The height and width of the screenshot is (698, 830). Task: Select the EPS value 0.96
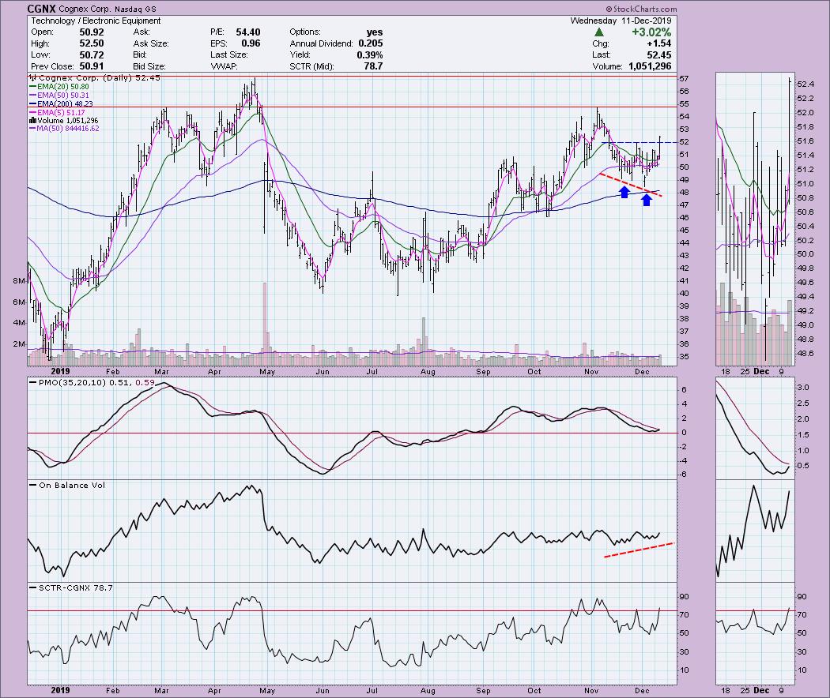tap(251, 43)
